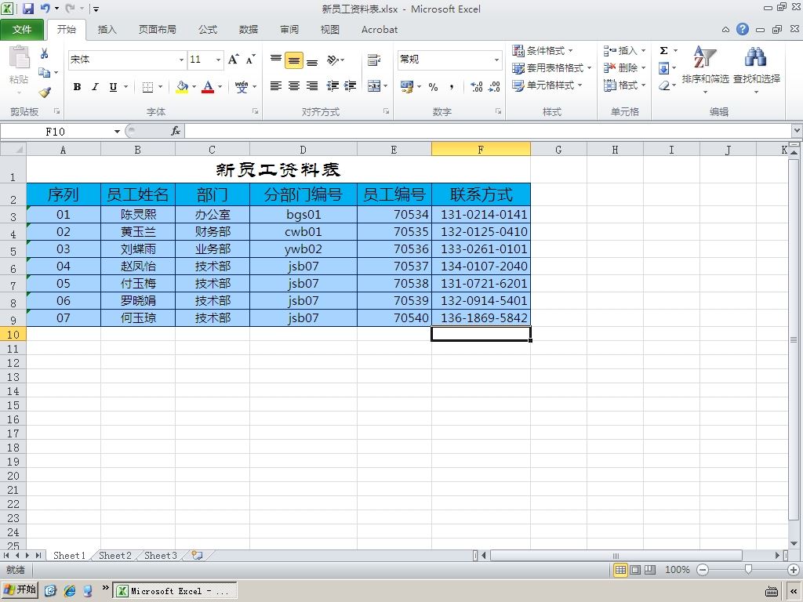
Task: Click the AutoSum sigma icon
Action: [x=663, y=51]
